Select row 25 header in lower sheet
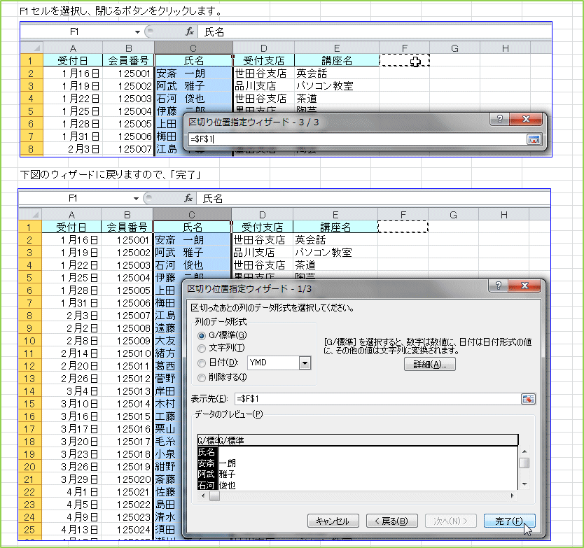The width and height of the screenshot is (584, 548). (30, 530)
